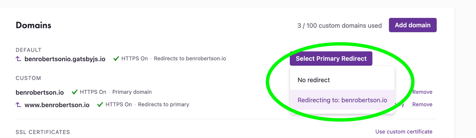
Task: Click the Domains section heading
Action: [33, 25]
